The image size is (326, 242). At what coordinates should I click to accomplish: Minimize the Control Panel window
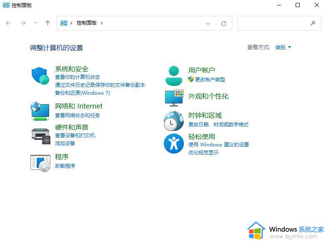pyautogui.click(x=279, y=5)
